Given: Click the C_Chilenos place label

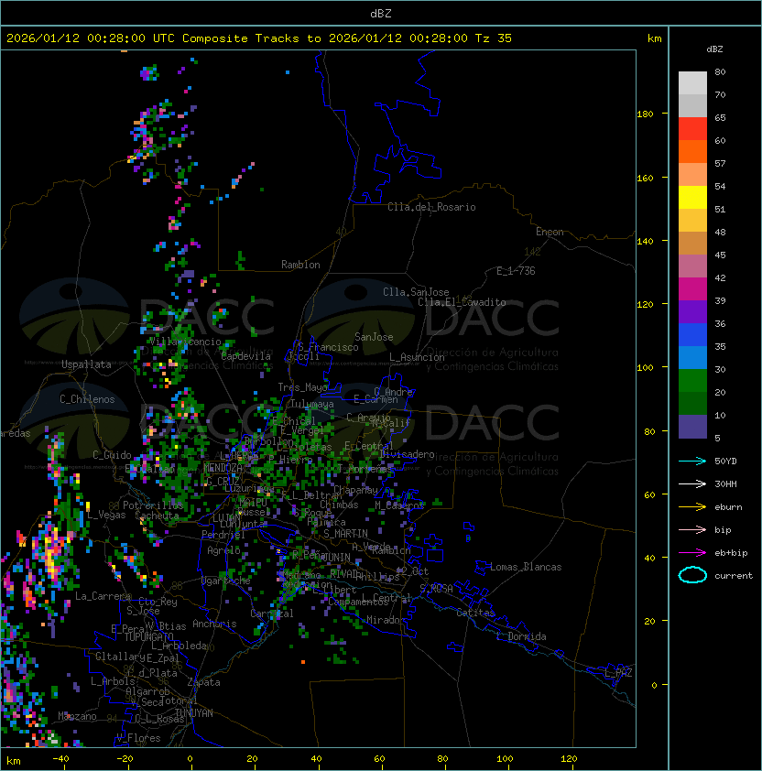Looking at the screenshot, I should pyautogui.click(x=87, y=399).
